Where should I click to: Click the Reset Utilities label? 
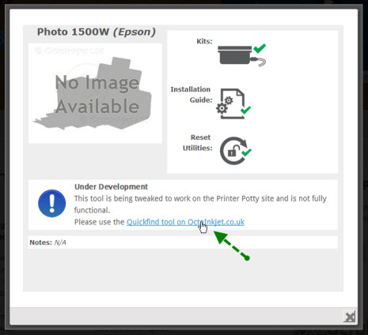tap(198, 142)
